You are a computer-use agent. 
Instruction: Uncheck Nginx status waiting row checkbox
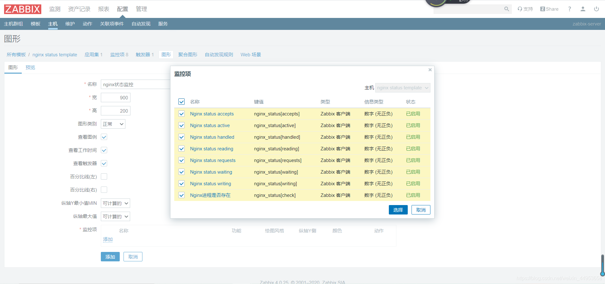(181, 172)
